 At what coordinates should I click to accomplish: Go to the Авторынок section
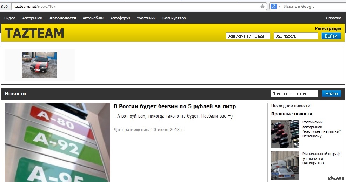32,18
